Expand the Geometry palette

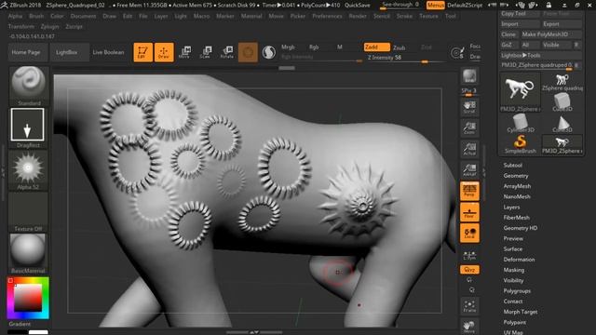pos(516,176)
